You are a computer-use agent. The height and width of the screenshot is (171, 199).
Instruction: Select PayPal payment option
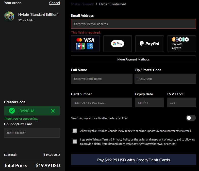(x=149, y=43)
